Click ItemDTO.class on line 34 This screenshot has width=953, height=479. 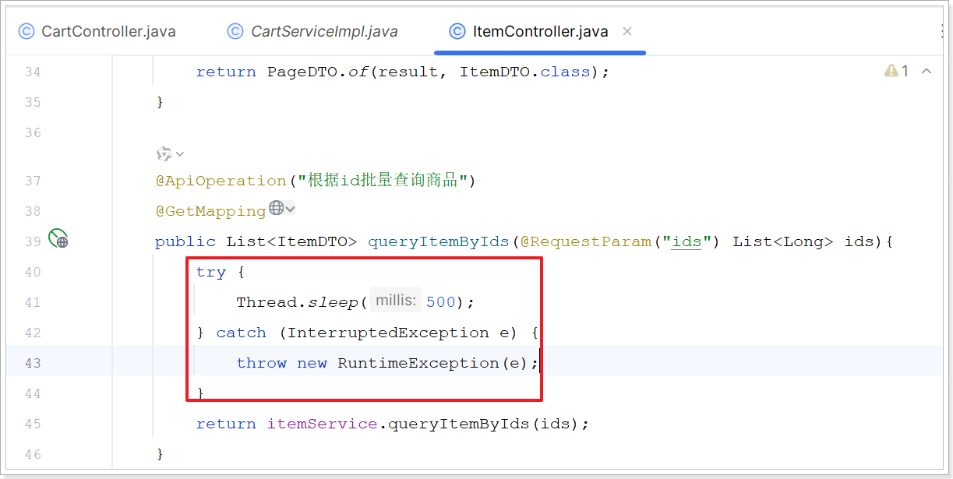[x=524, y=72]
